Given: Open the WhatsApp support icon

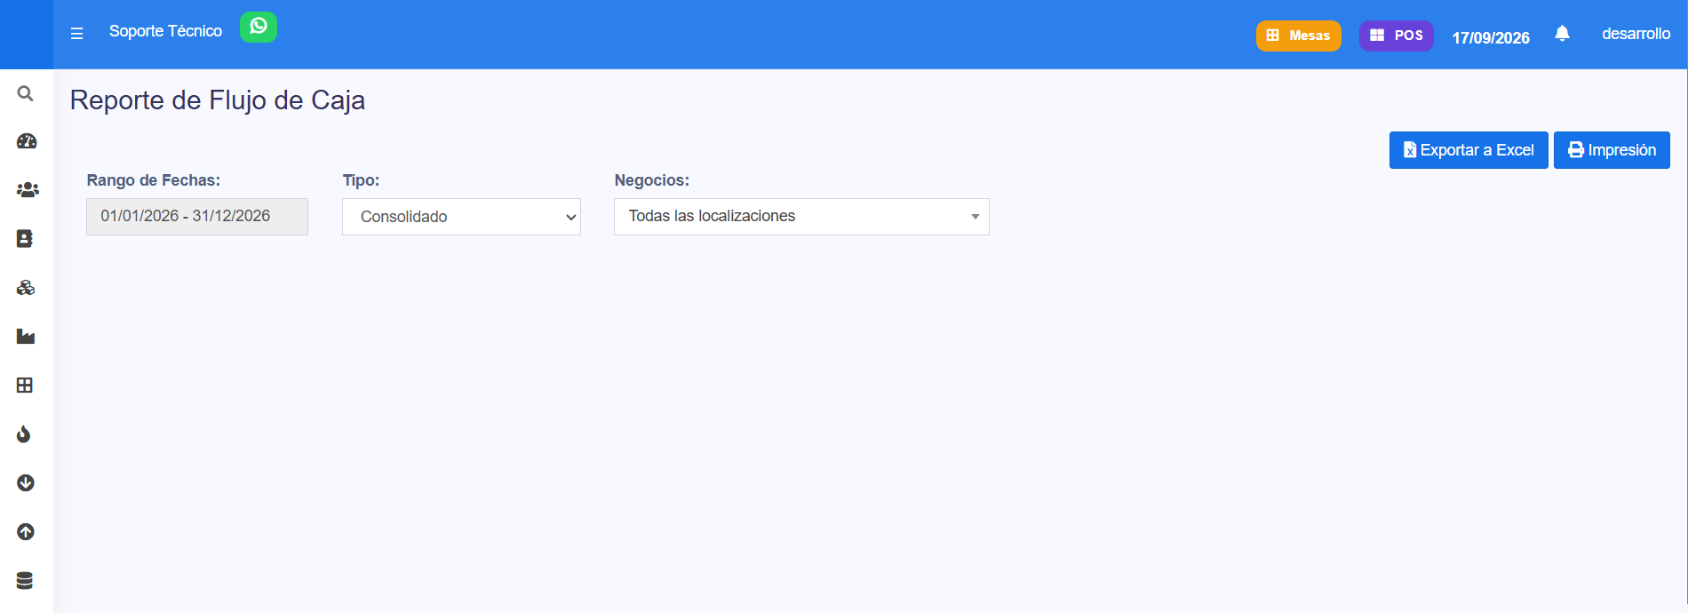Looking at the screenshot, I should tap(259, 27).
